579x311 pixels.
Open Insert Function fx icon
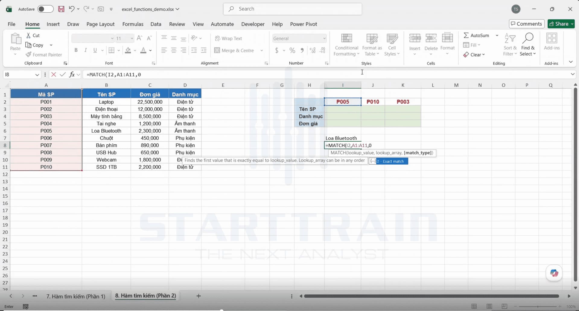pyautogui.click(x=72, y=74)
